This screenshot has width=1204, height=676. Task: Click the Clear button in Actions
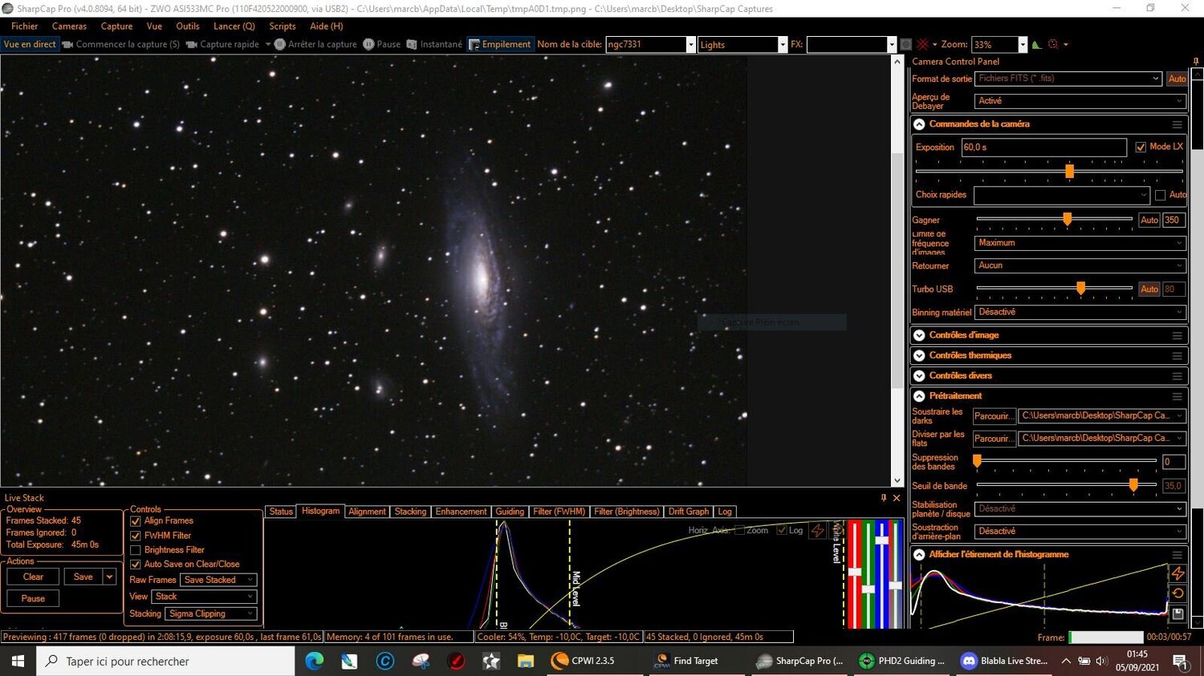coord(33,577)
